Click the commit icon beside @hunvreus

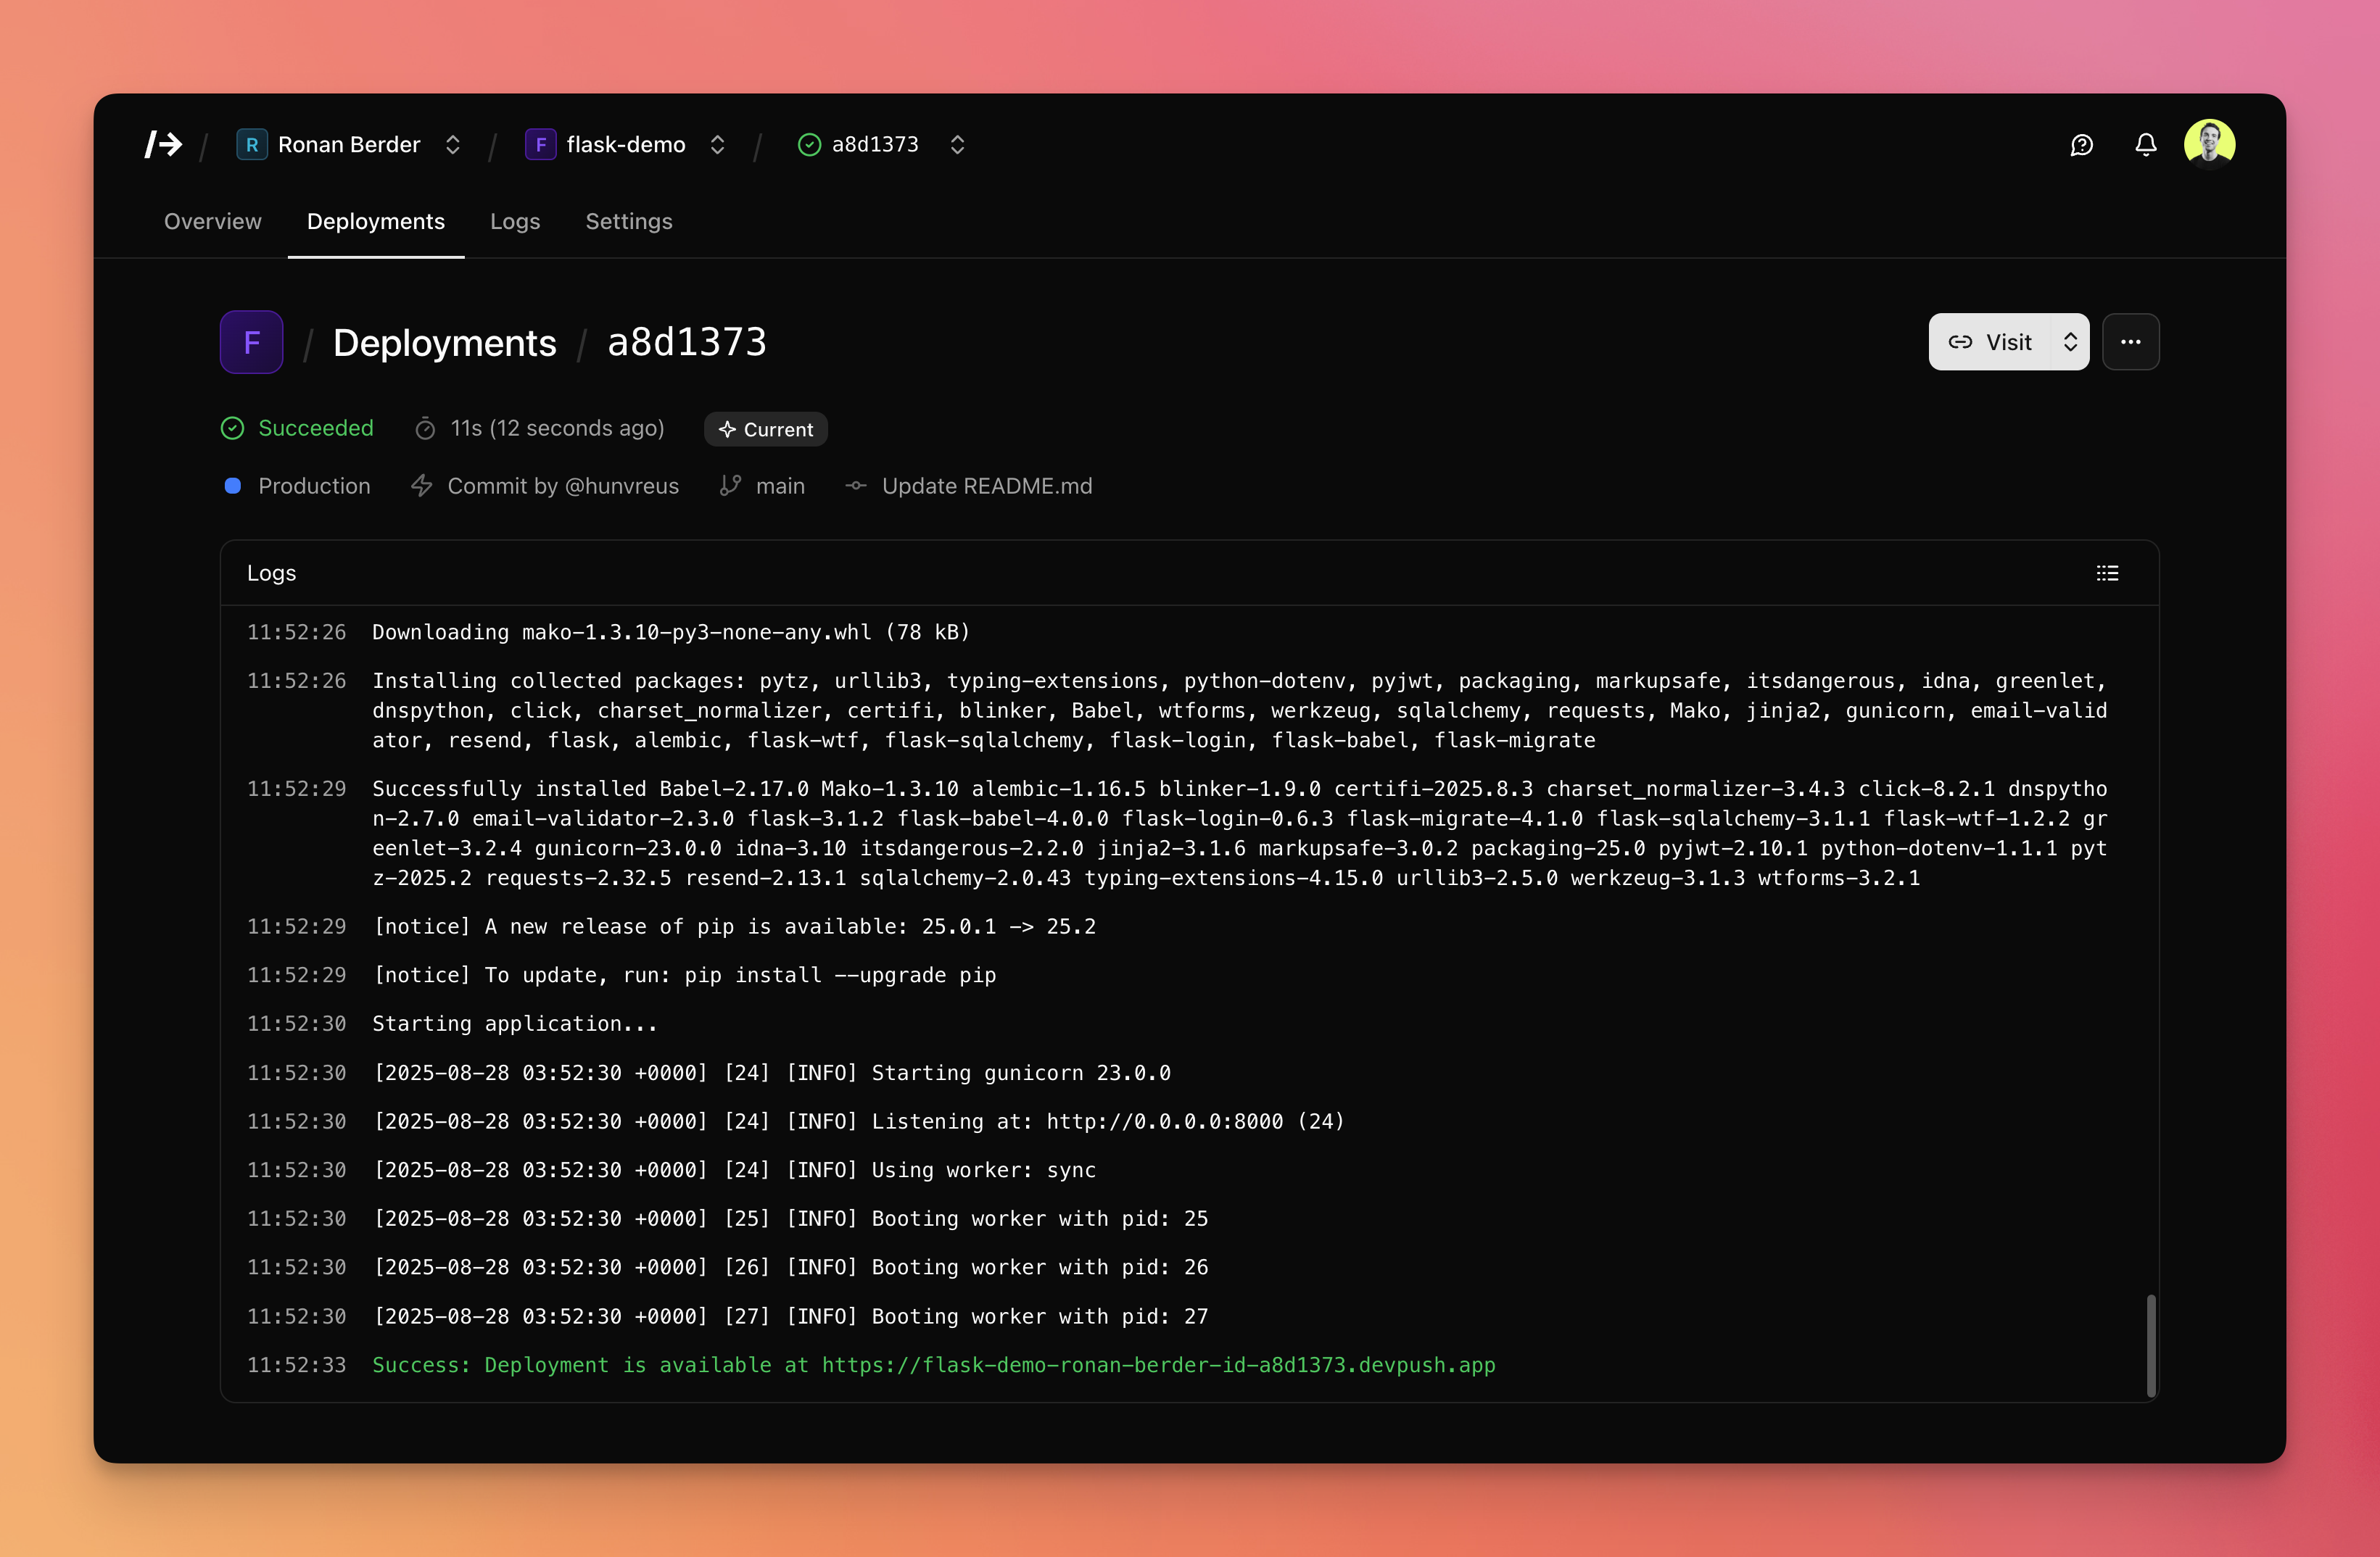pyautogui.click(x=421, y=486)
